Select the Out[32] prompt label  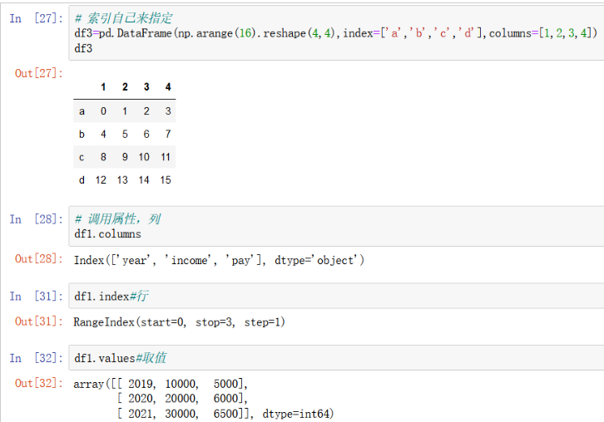[39, 383]
